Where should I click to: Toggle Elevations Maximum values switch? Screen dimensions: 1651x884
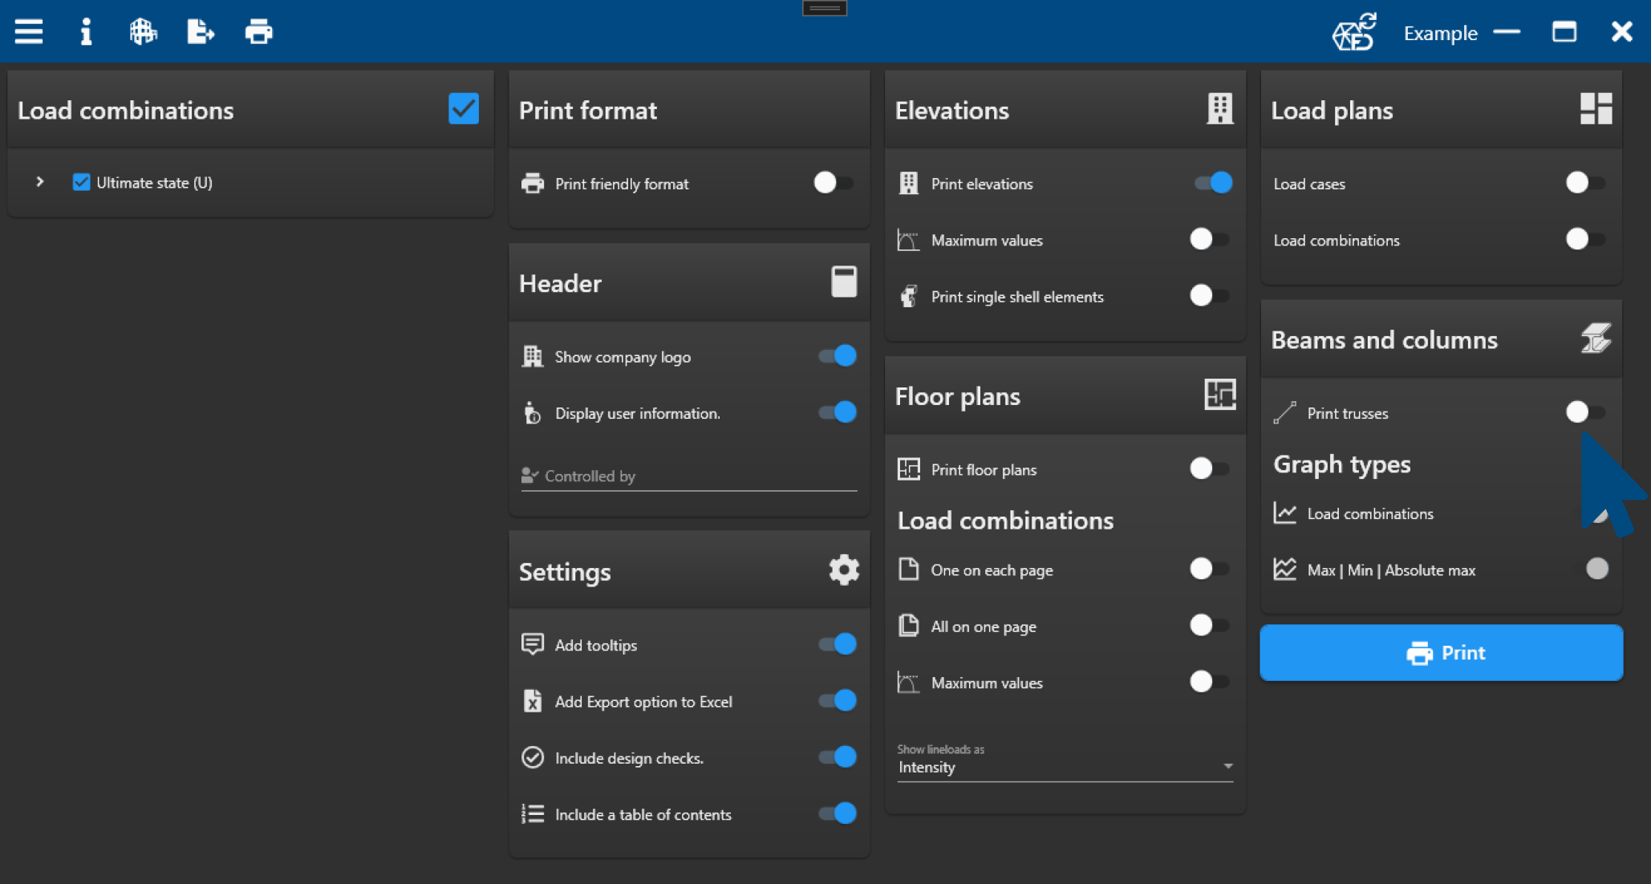coord(1209,239)
